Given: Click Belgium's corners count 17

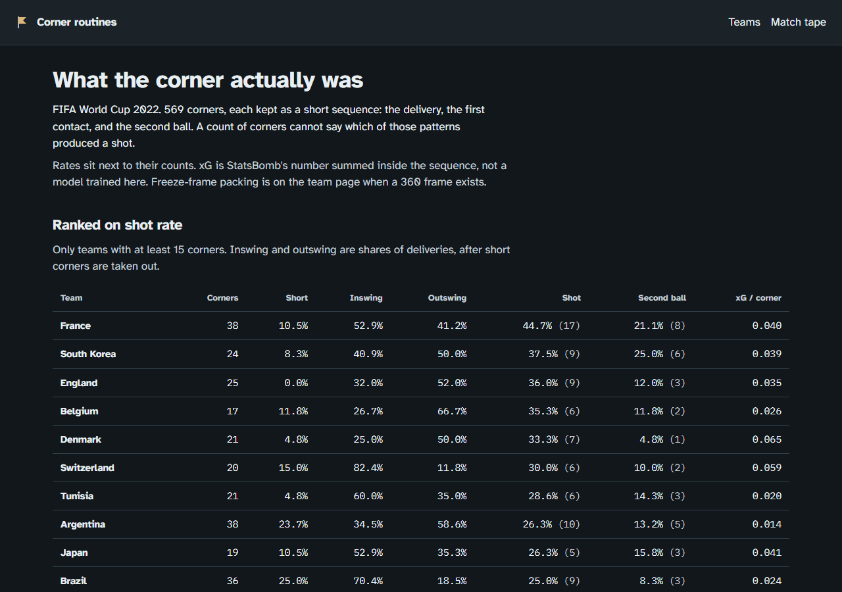Looking at the screenshot, I should point(232,411).
